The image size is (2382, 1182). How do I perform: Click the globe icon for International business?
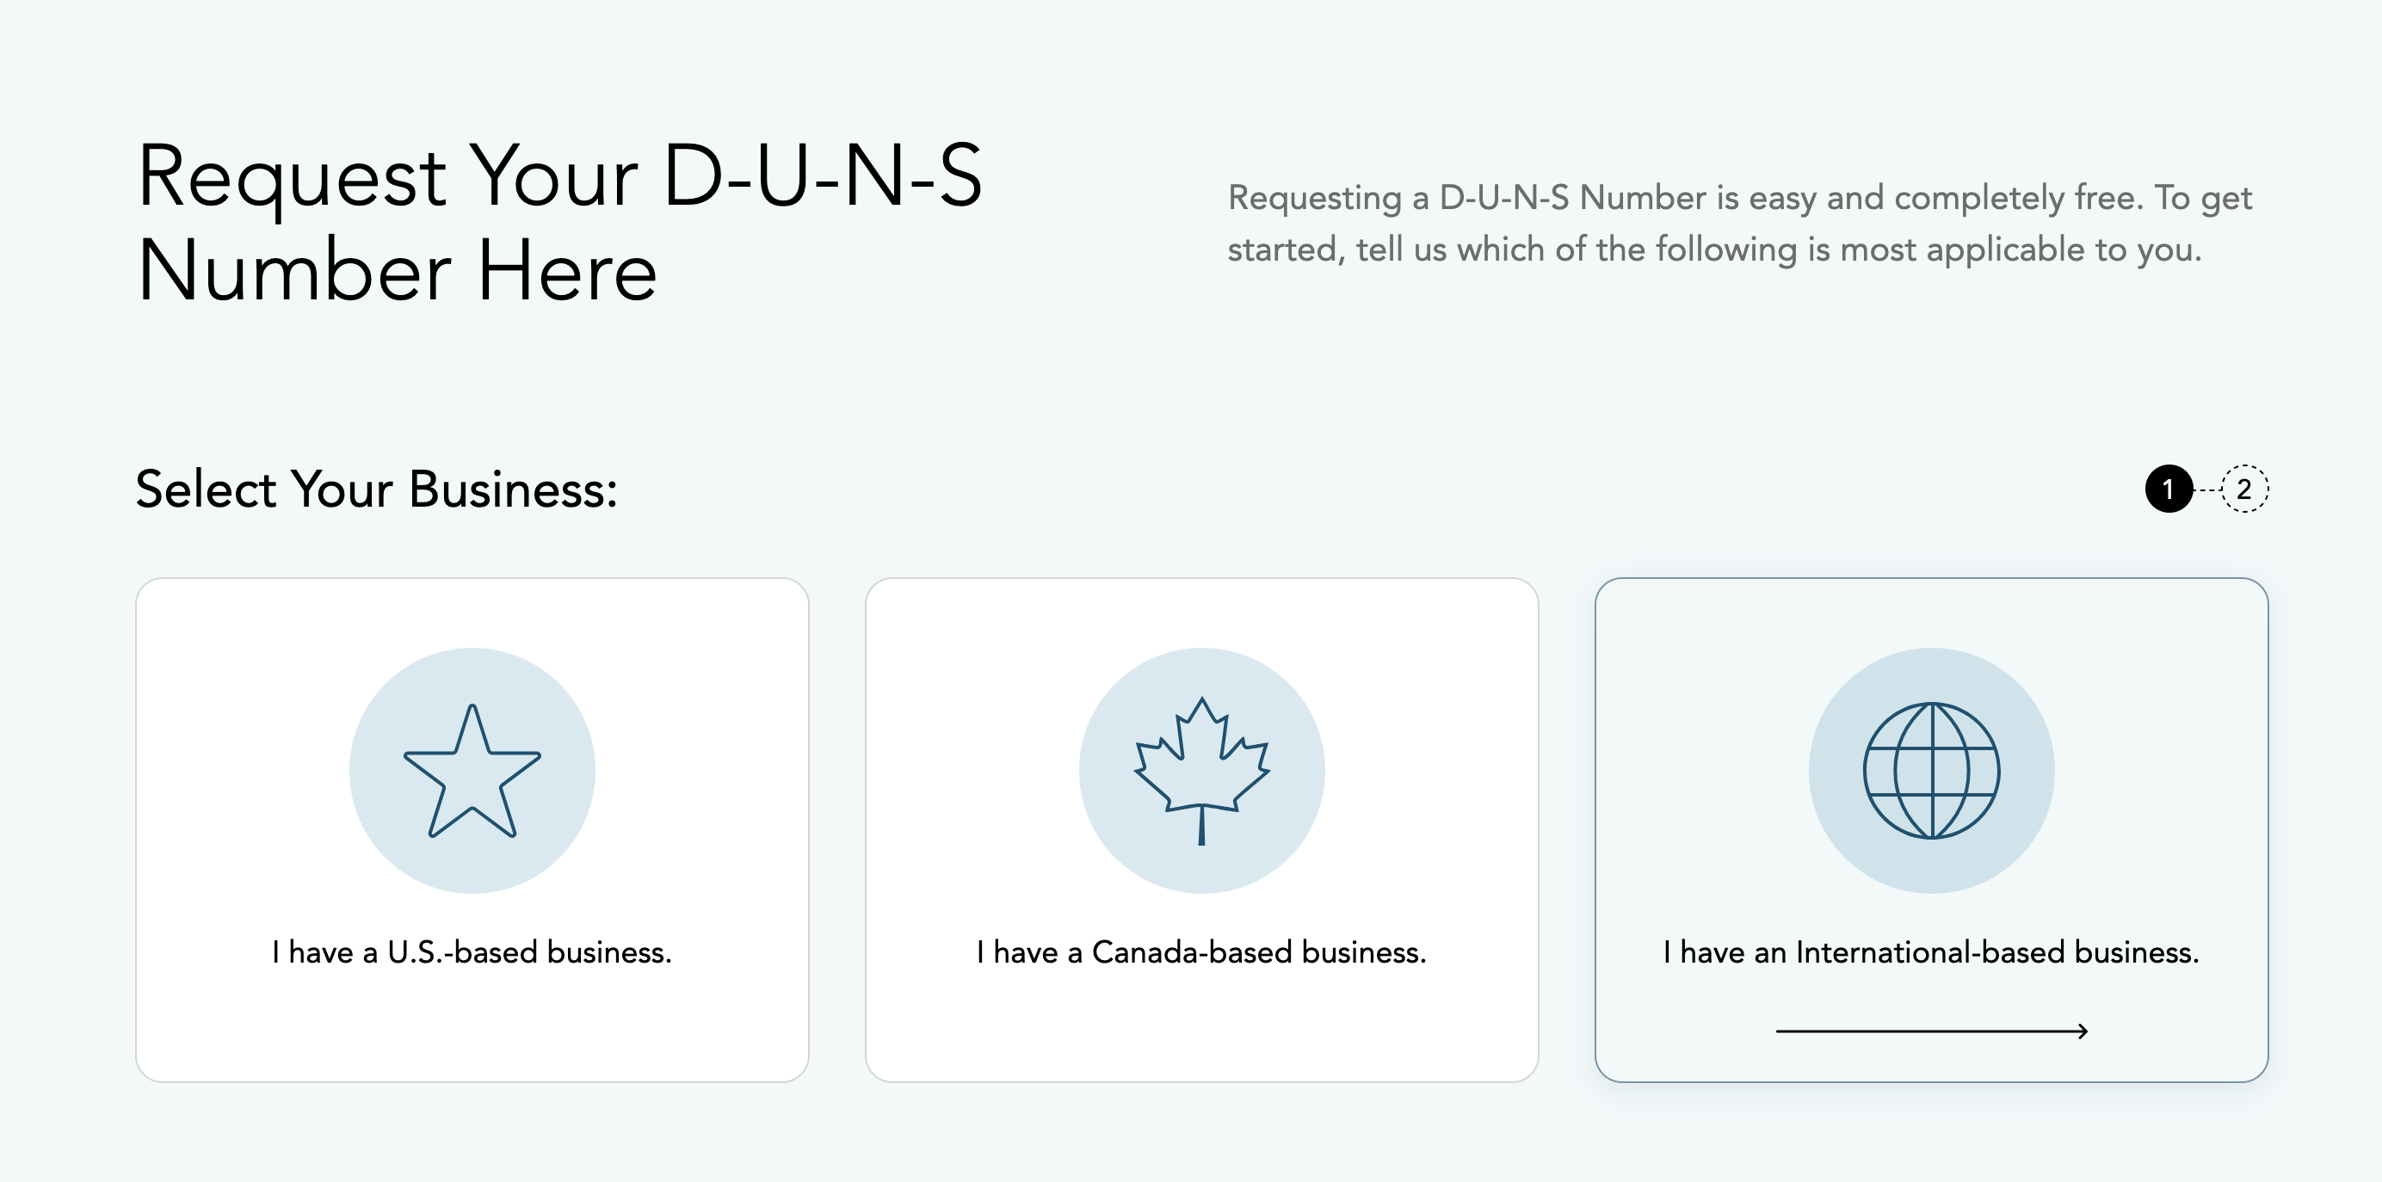(1932, 771)
